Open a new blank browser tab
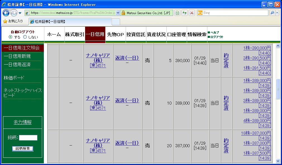Image resolution: width=282 pixels, height=165 pixels. click(116, 22)
